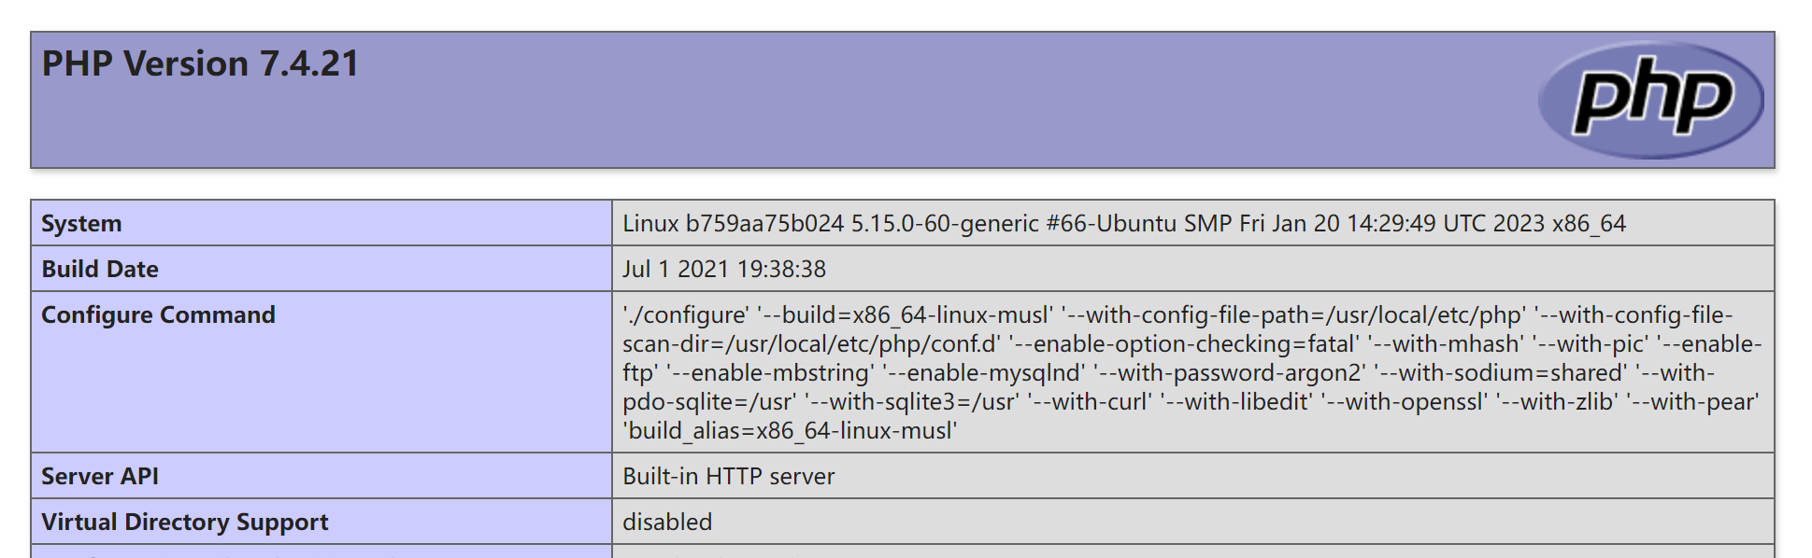1812x558 pixels.
Task: Click the Configure Command label
Action: [x=158, y=314]
